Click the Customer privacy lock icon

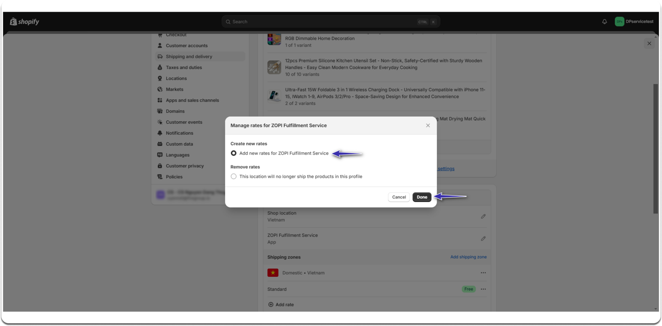pos(160,166)
